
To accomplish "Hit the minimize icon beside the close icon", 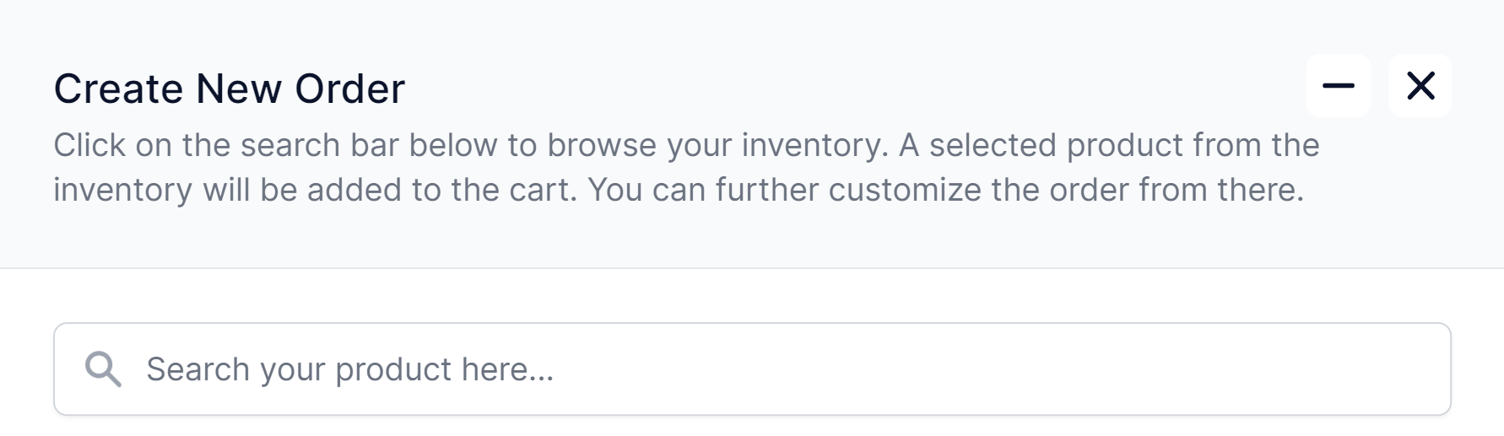I will pyautogui.click(x=1338, y=86).
